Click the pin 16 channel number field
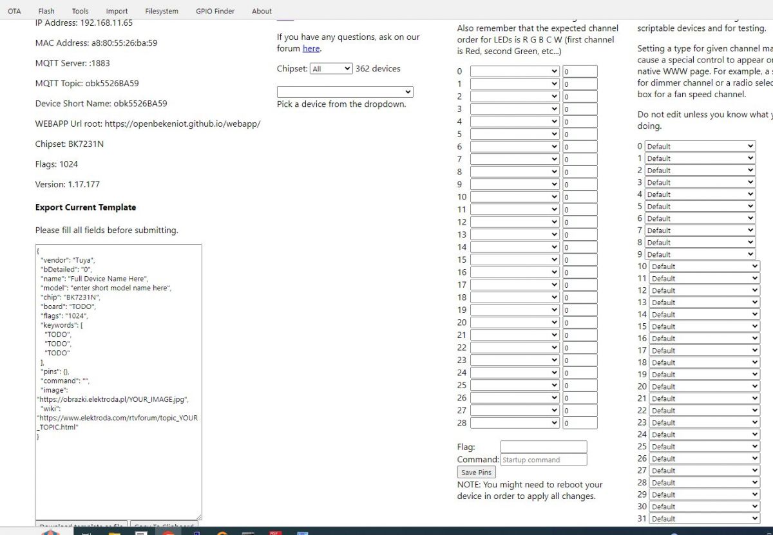This screenshot has height=535, width=773. [580, 272]
